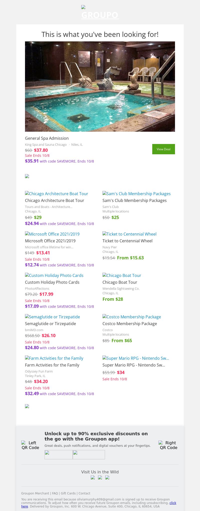Open Ticket to Centennial Wheel image link

coord(129,234)
